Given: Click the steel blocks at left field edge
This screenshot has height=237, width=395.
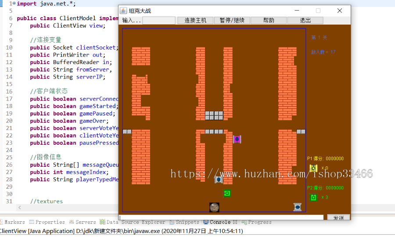Looking at the screenshot, I should click(127, 132).
